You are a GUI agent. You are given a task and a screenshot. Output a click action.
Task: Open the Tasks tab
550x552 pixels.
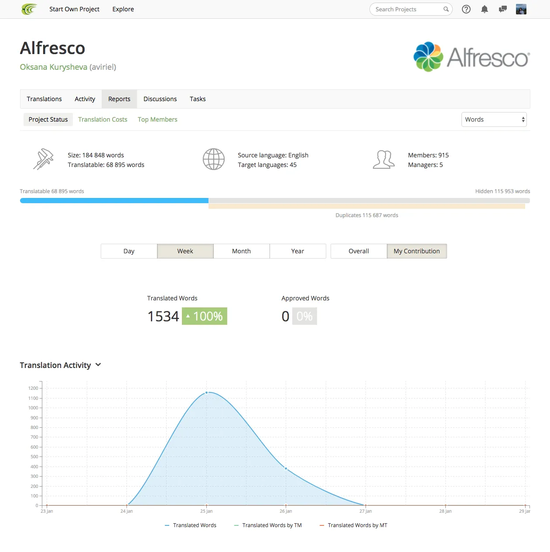[x=198, y=99]
